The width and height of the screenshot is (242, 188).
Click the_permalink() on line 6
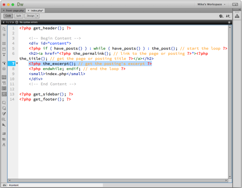point(91,54)
